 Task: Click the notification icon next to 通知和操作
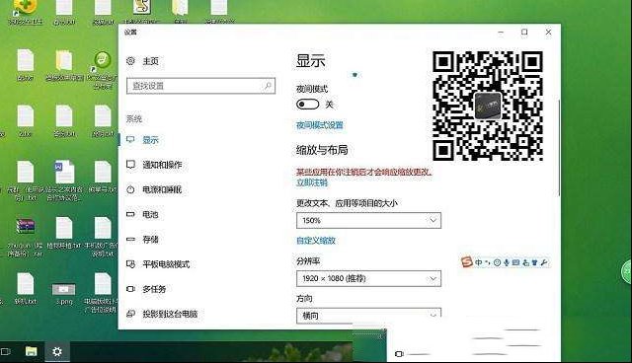[130, 164]
